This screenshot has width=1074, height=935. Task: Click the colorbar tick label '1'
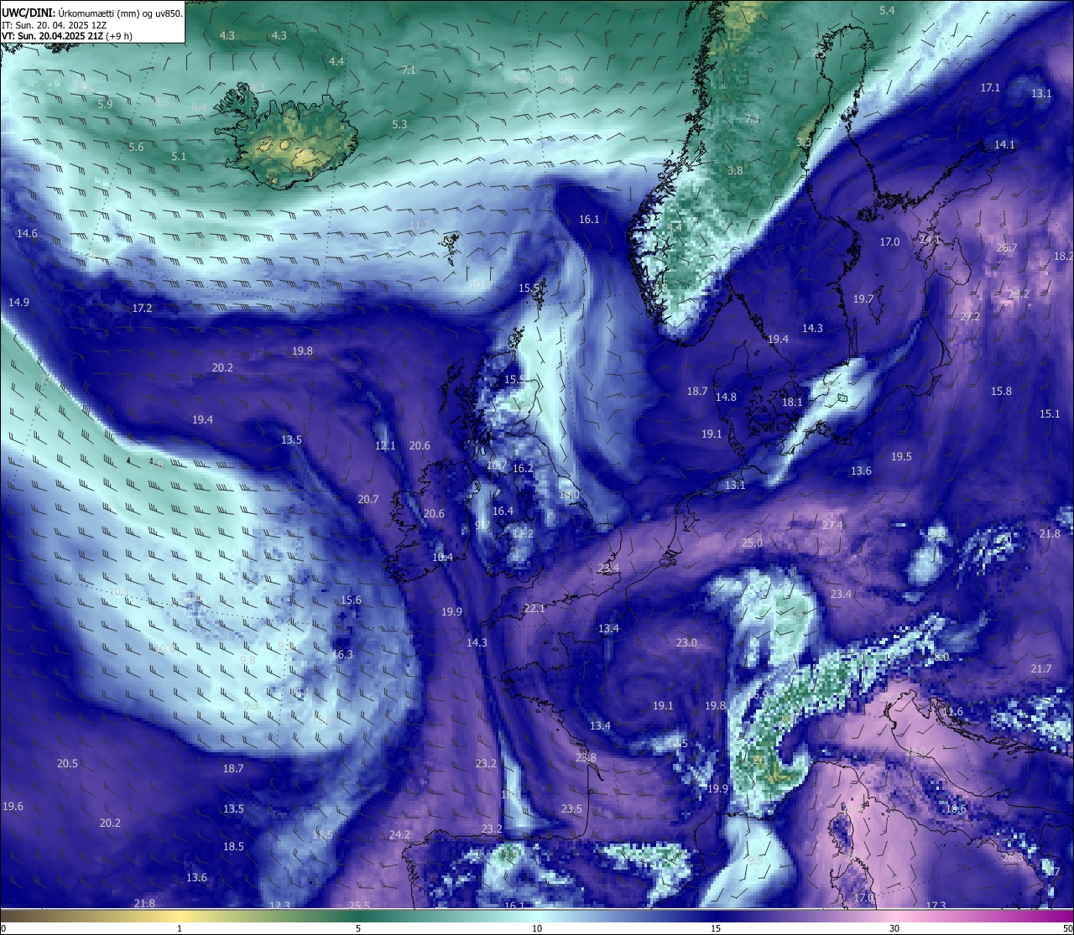point(180,928)
